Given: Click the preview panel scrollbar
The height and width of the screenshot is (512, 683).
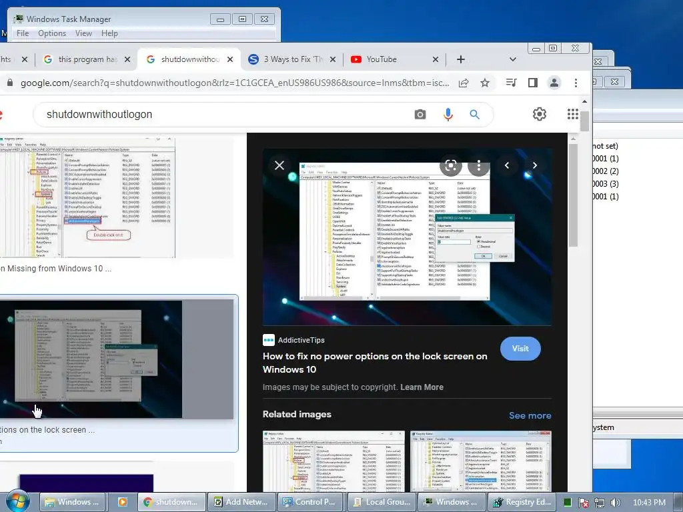Looking at the screenshot, I should pyautogui.click(x=573, y=195).
